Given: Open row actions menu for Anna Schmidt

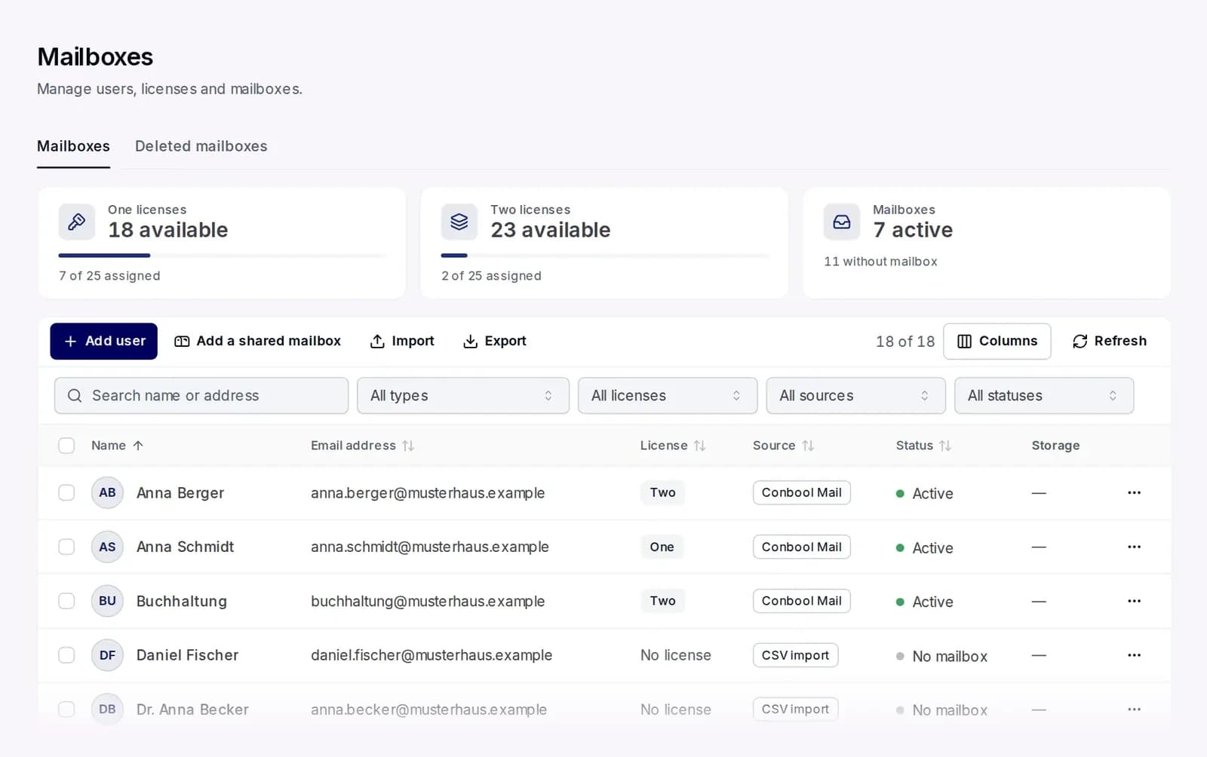Looking at the screenshot, I should 1134,547.
